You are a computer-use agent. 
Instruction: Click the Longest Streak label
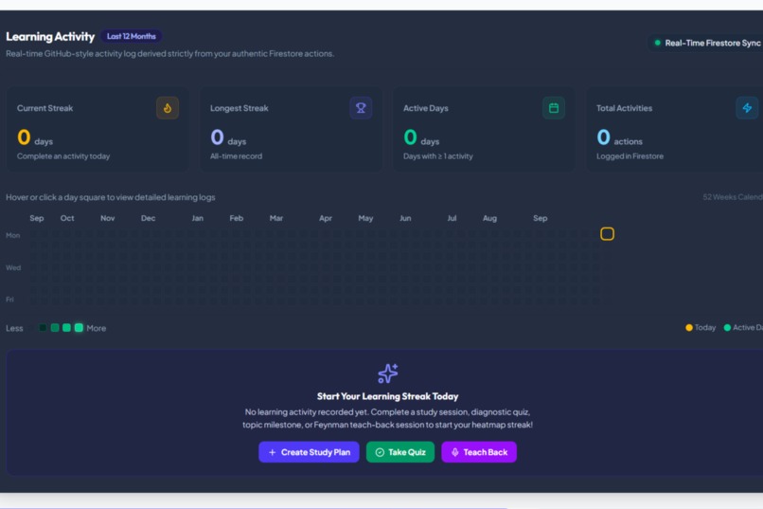pyautogui.click(x=239, y=108)
